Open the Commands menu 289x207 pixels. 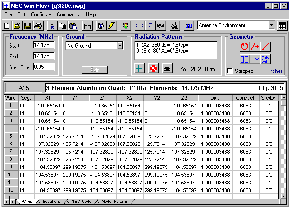pos(69,14)
